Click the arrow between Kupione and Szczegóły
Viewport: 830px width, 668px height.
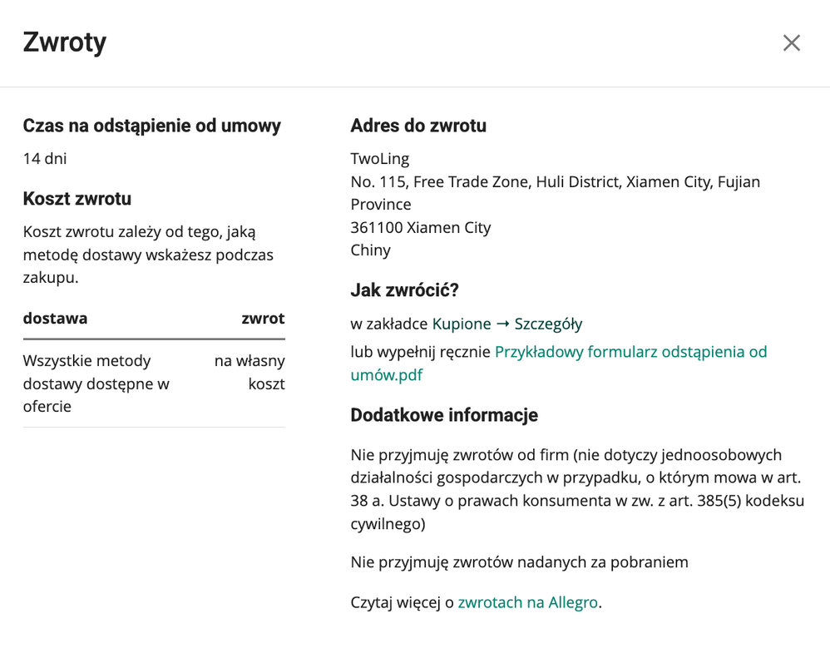coord(503,324)
